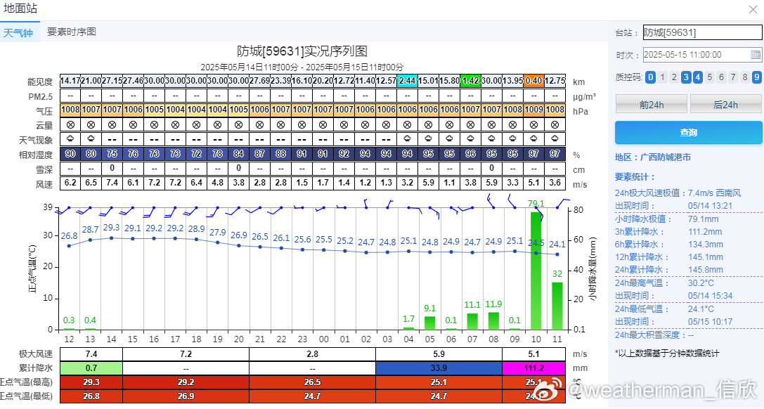This screenshot has height=409, width=764.
Task: Click the 29.3 temperature point on the chart
Action: click(112, 238)
